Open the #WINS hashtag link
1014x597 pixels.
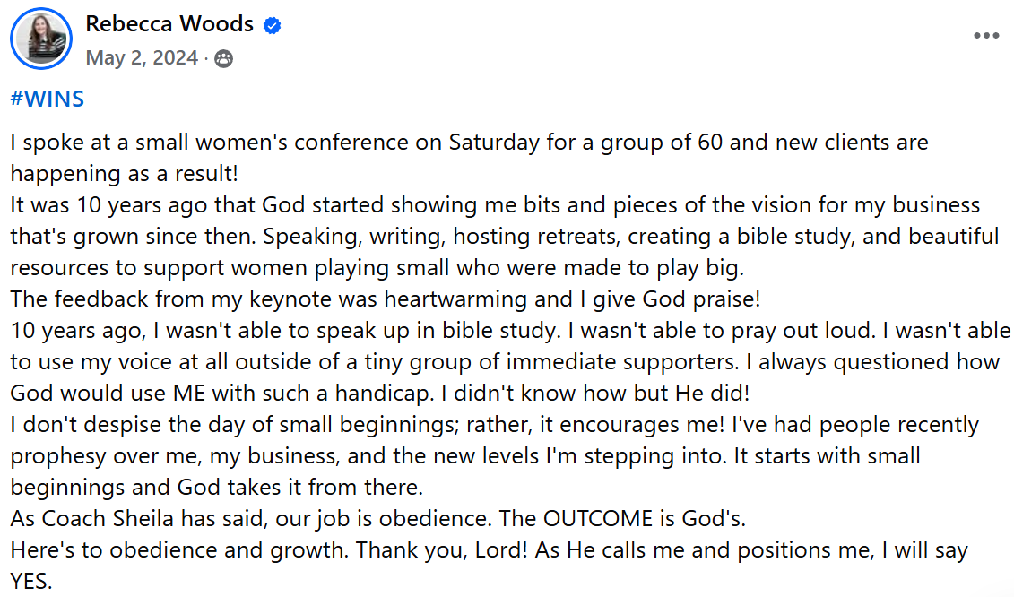48,99
